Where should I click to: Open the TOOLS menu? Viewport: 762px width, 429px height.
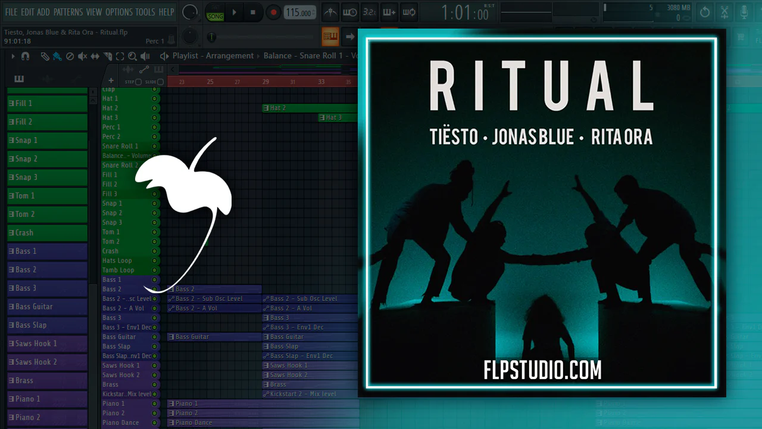tap(145, 12)
